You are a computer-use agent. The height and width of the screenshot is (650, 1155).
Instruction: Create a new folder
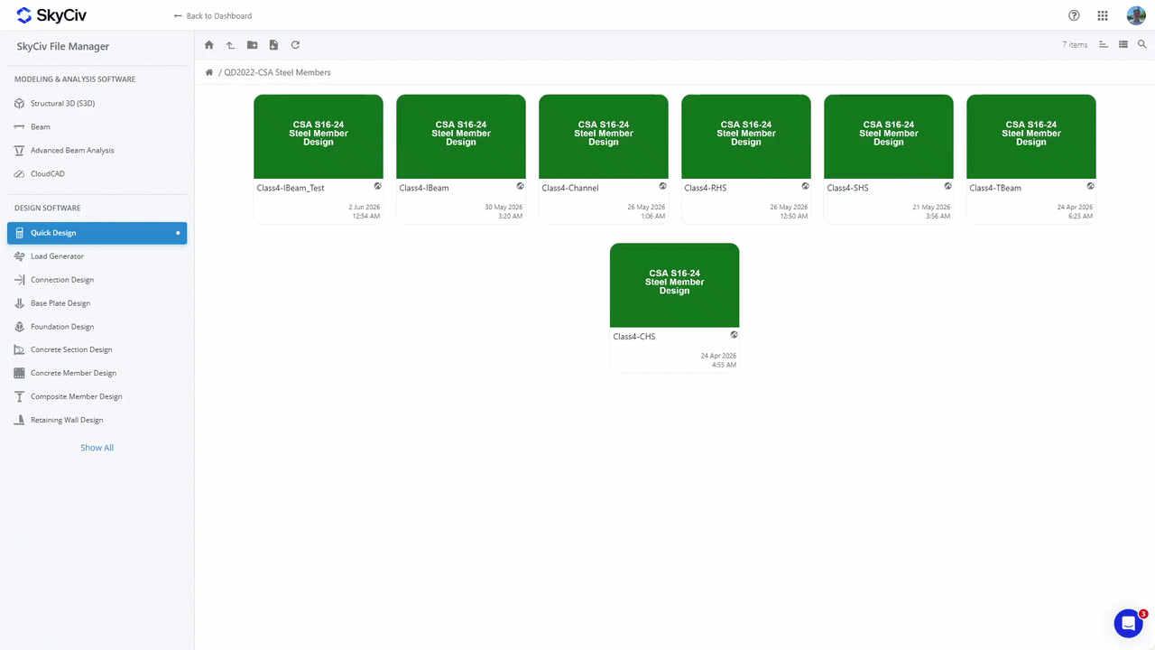pyautogui.click(x=252, y=45)
